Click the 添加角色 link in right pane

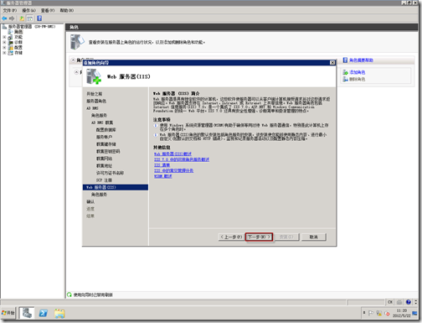(x=358, y=72)
